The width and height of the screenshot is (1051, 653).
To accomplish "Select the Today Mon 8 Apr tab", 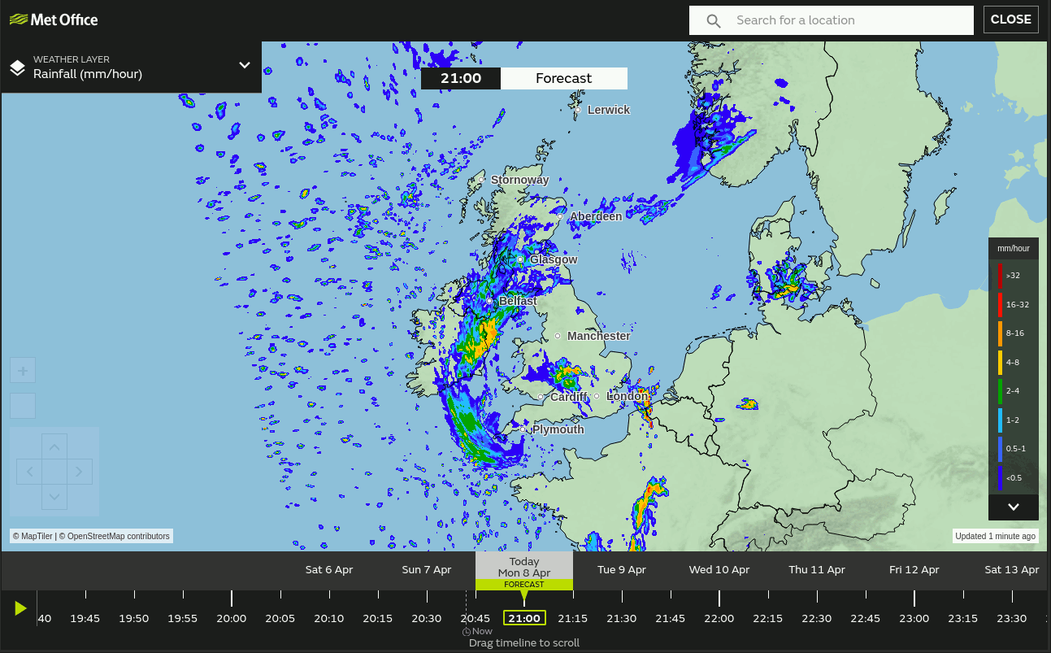I will 524,569.
